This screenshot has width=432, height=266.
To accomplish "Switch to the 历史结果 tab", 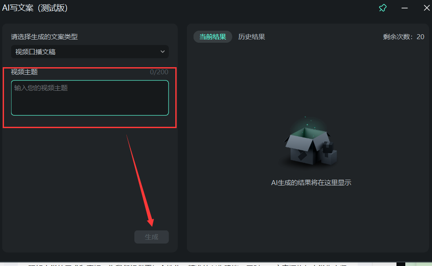I will pos(252,37).
